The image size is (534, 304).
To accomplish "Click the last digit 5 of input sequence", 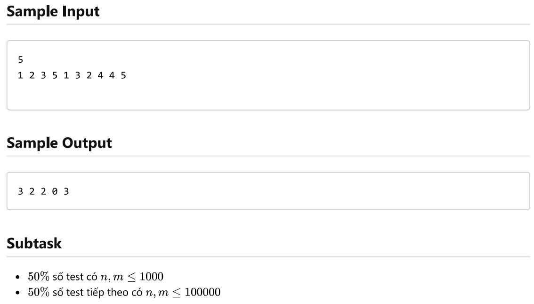I will coord(123,75).
